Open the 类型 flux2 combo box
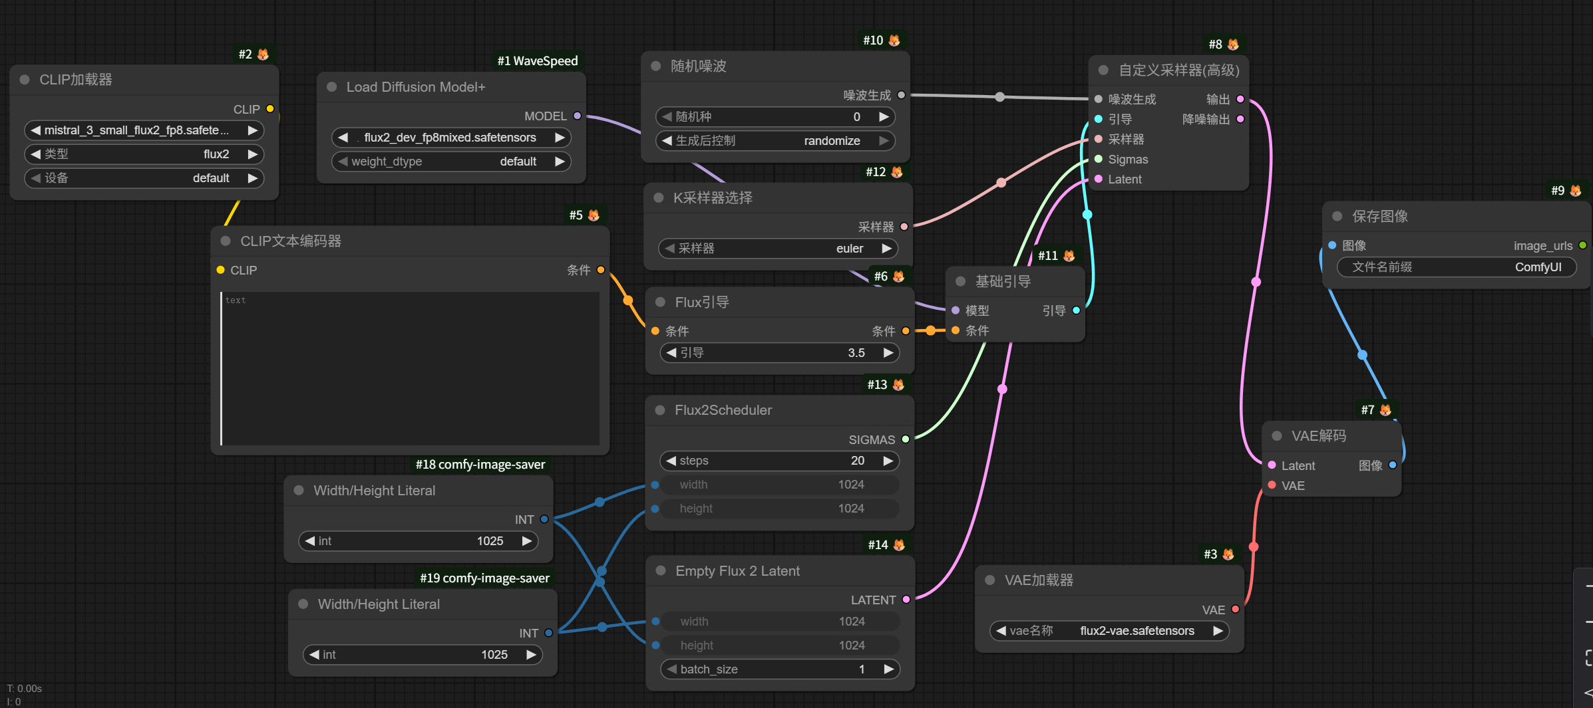Image resolution: width=1593 pixels, height=708 pixels. 144,154
